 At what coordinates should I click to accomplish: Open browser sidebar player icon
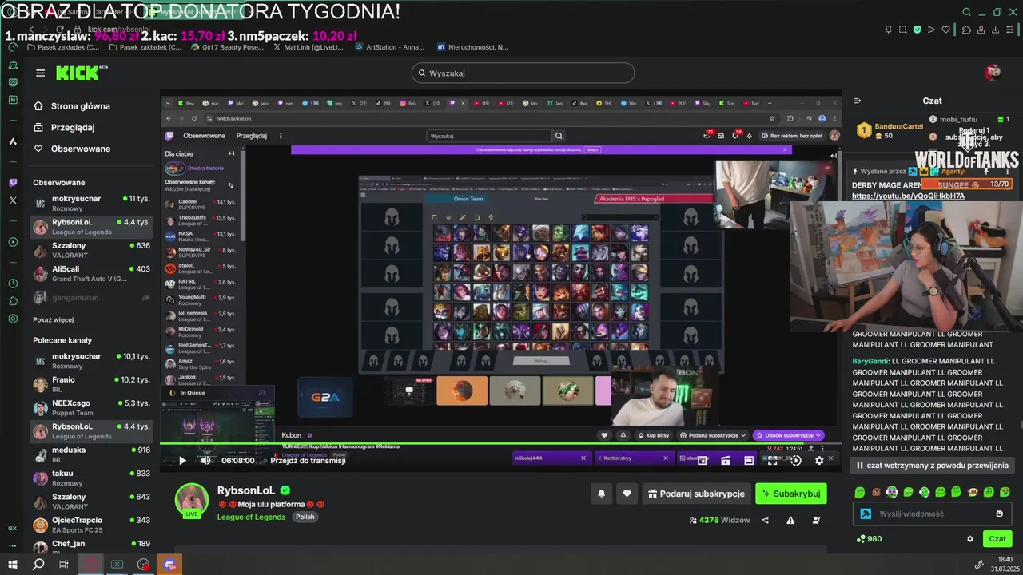(x=13, y=242)
